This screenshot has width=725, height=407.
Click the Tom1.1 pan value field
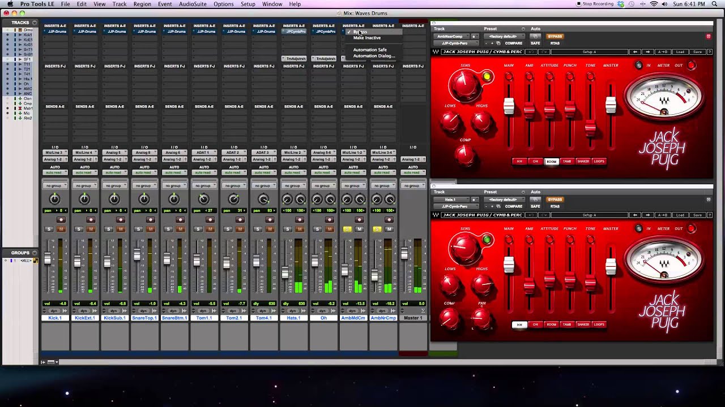click(x=204, y=211)
